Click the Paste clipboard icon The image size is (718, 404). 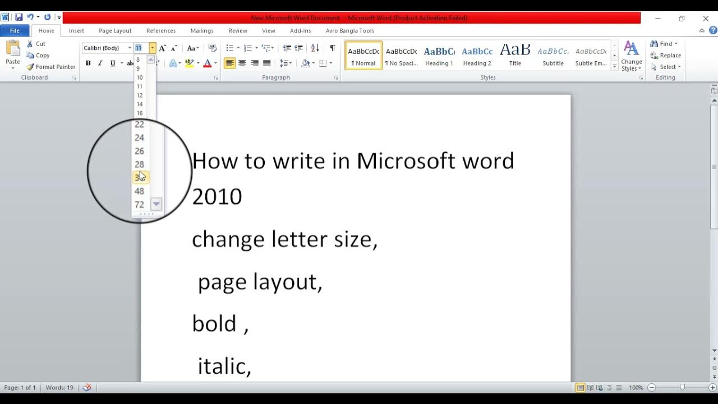13,48
